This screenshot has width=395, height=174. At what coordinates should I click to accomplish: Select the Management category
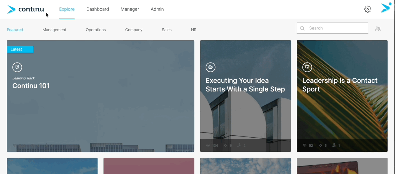(54, 30)
